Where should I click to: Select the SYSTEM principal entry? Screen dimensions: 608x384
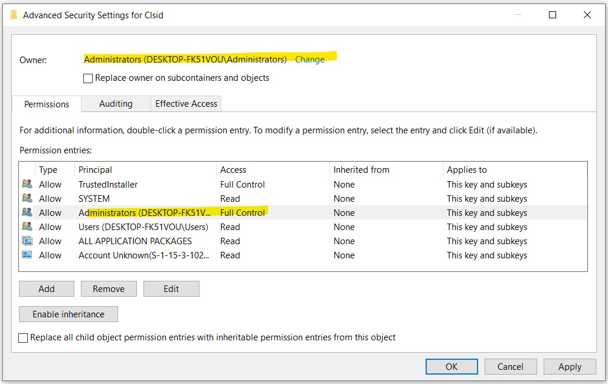pos(94,199)
